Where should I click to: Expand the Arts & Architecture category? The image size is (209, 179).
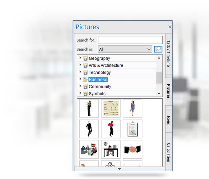80,65
